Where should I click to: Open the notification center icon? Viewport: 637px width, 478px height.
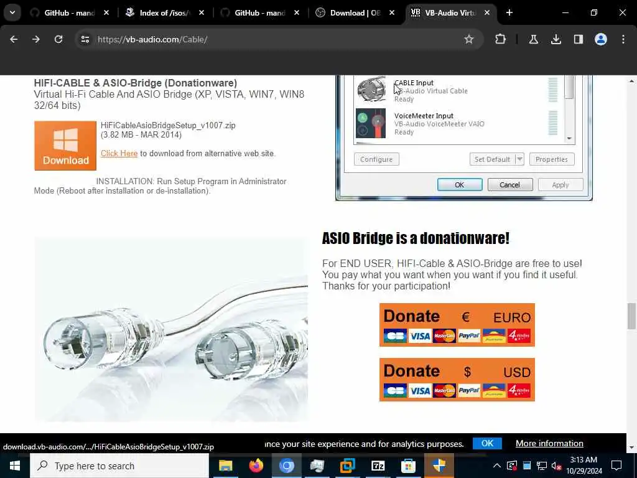pos(616,466)
